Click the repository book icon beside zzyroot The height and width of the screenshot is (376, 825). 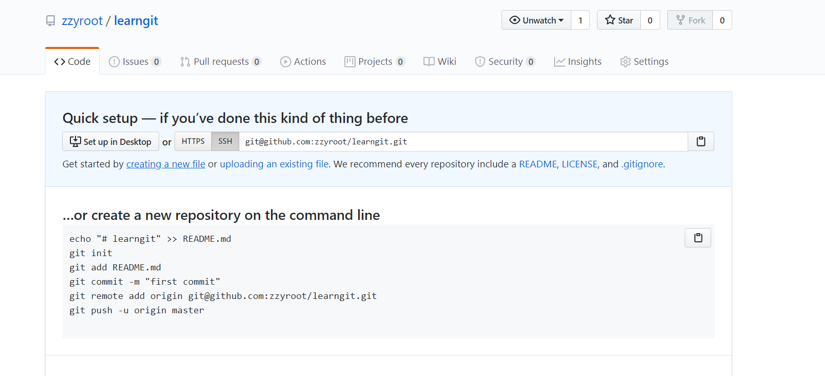[51, 21]
